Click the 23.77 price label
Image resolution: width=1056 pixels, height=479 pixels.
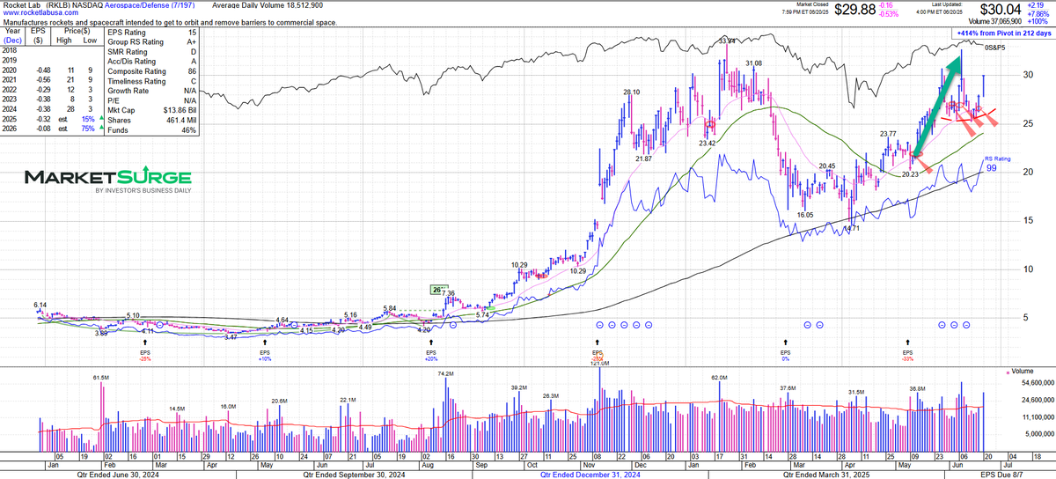click(887, 134)
